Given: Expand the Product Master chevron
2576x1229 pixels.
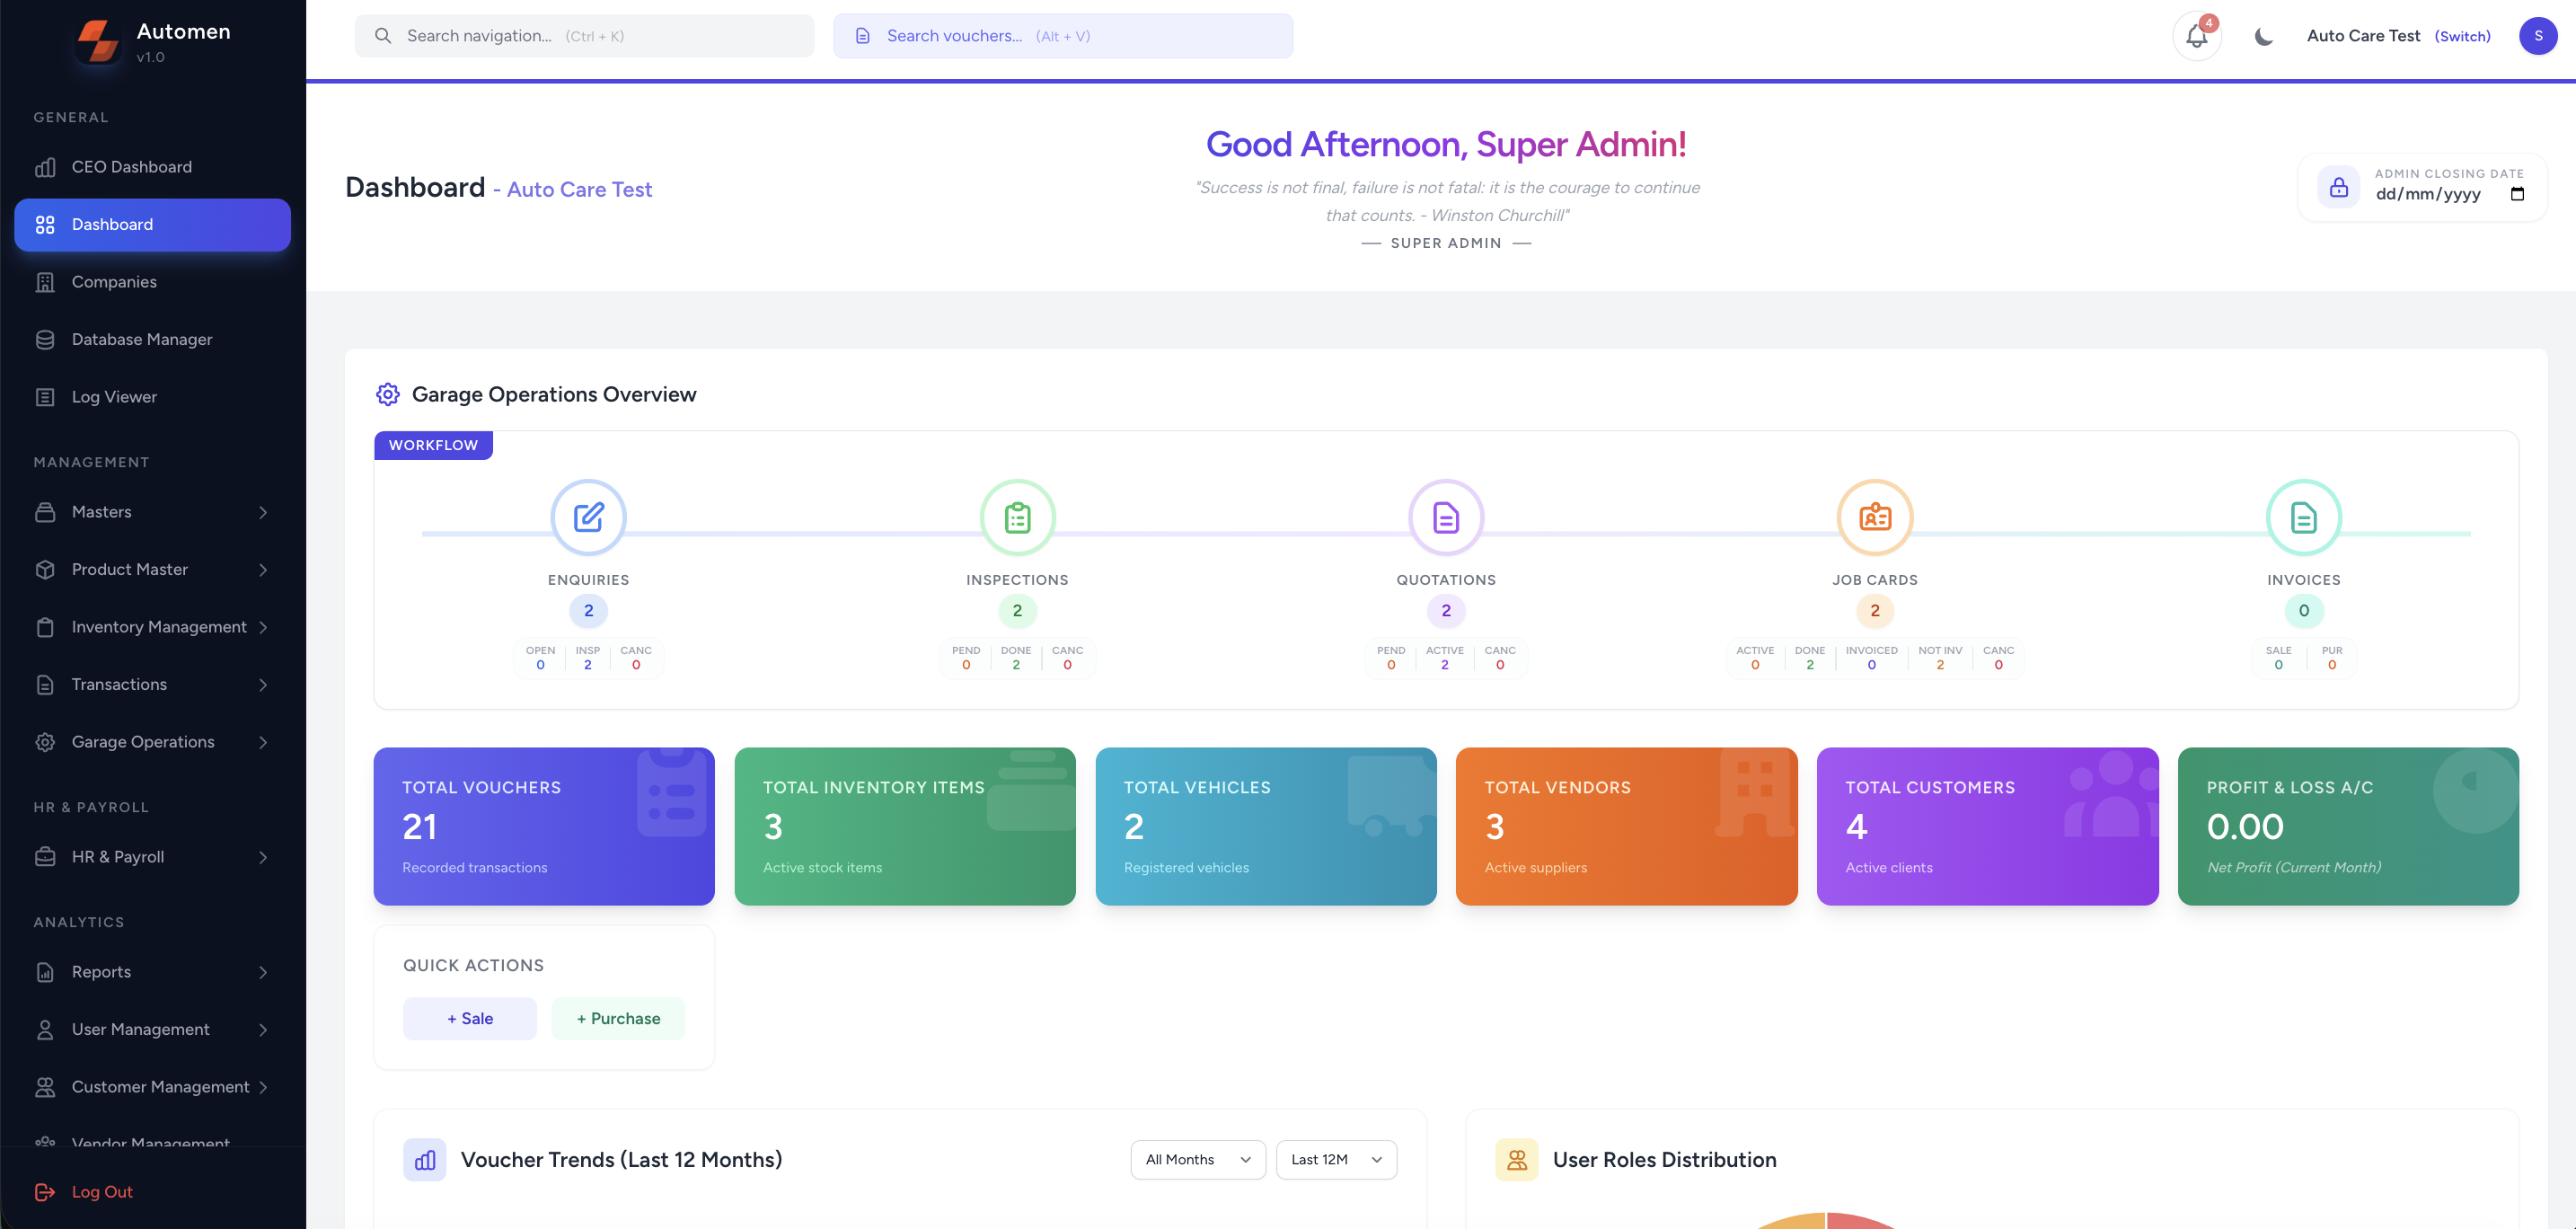Looking at the screenshot, I should pyautogui.click(x=263, y=570).
